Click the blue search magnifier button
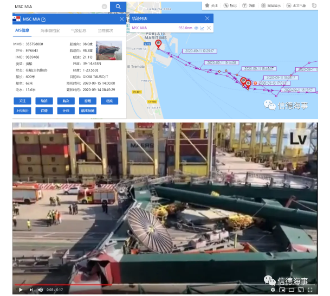This screenshot has height=296, width=330. [x=118, y=7]
